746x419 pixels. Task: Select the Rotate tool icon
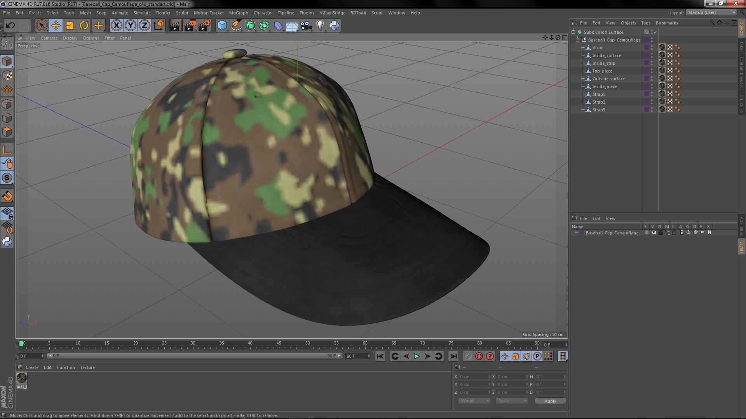[84, 26]
